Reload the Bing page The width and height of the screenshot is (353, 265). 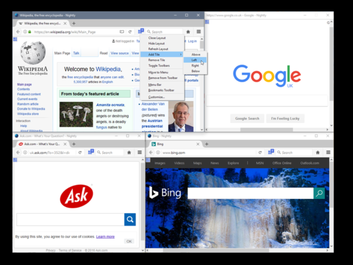point(260,152)
